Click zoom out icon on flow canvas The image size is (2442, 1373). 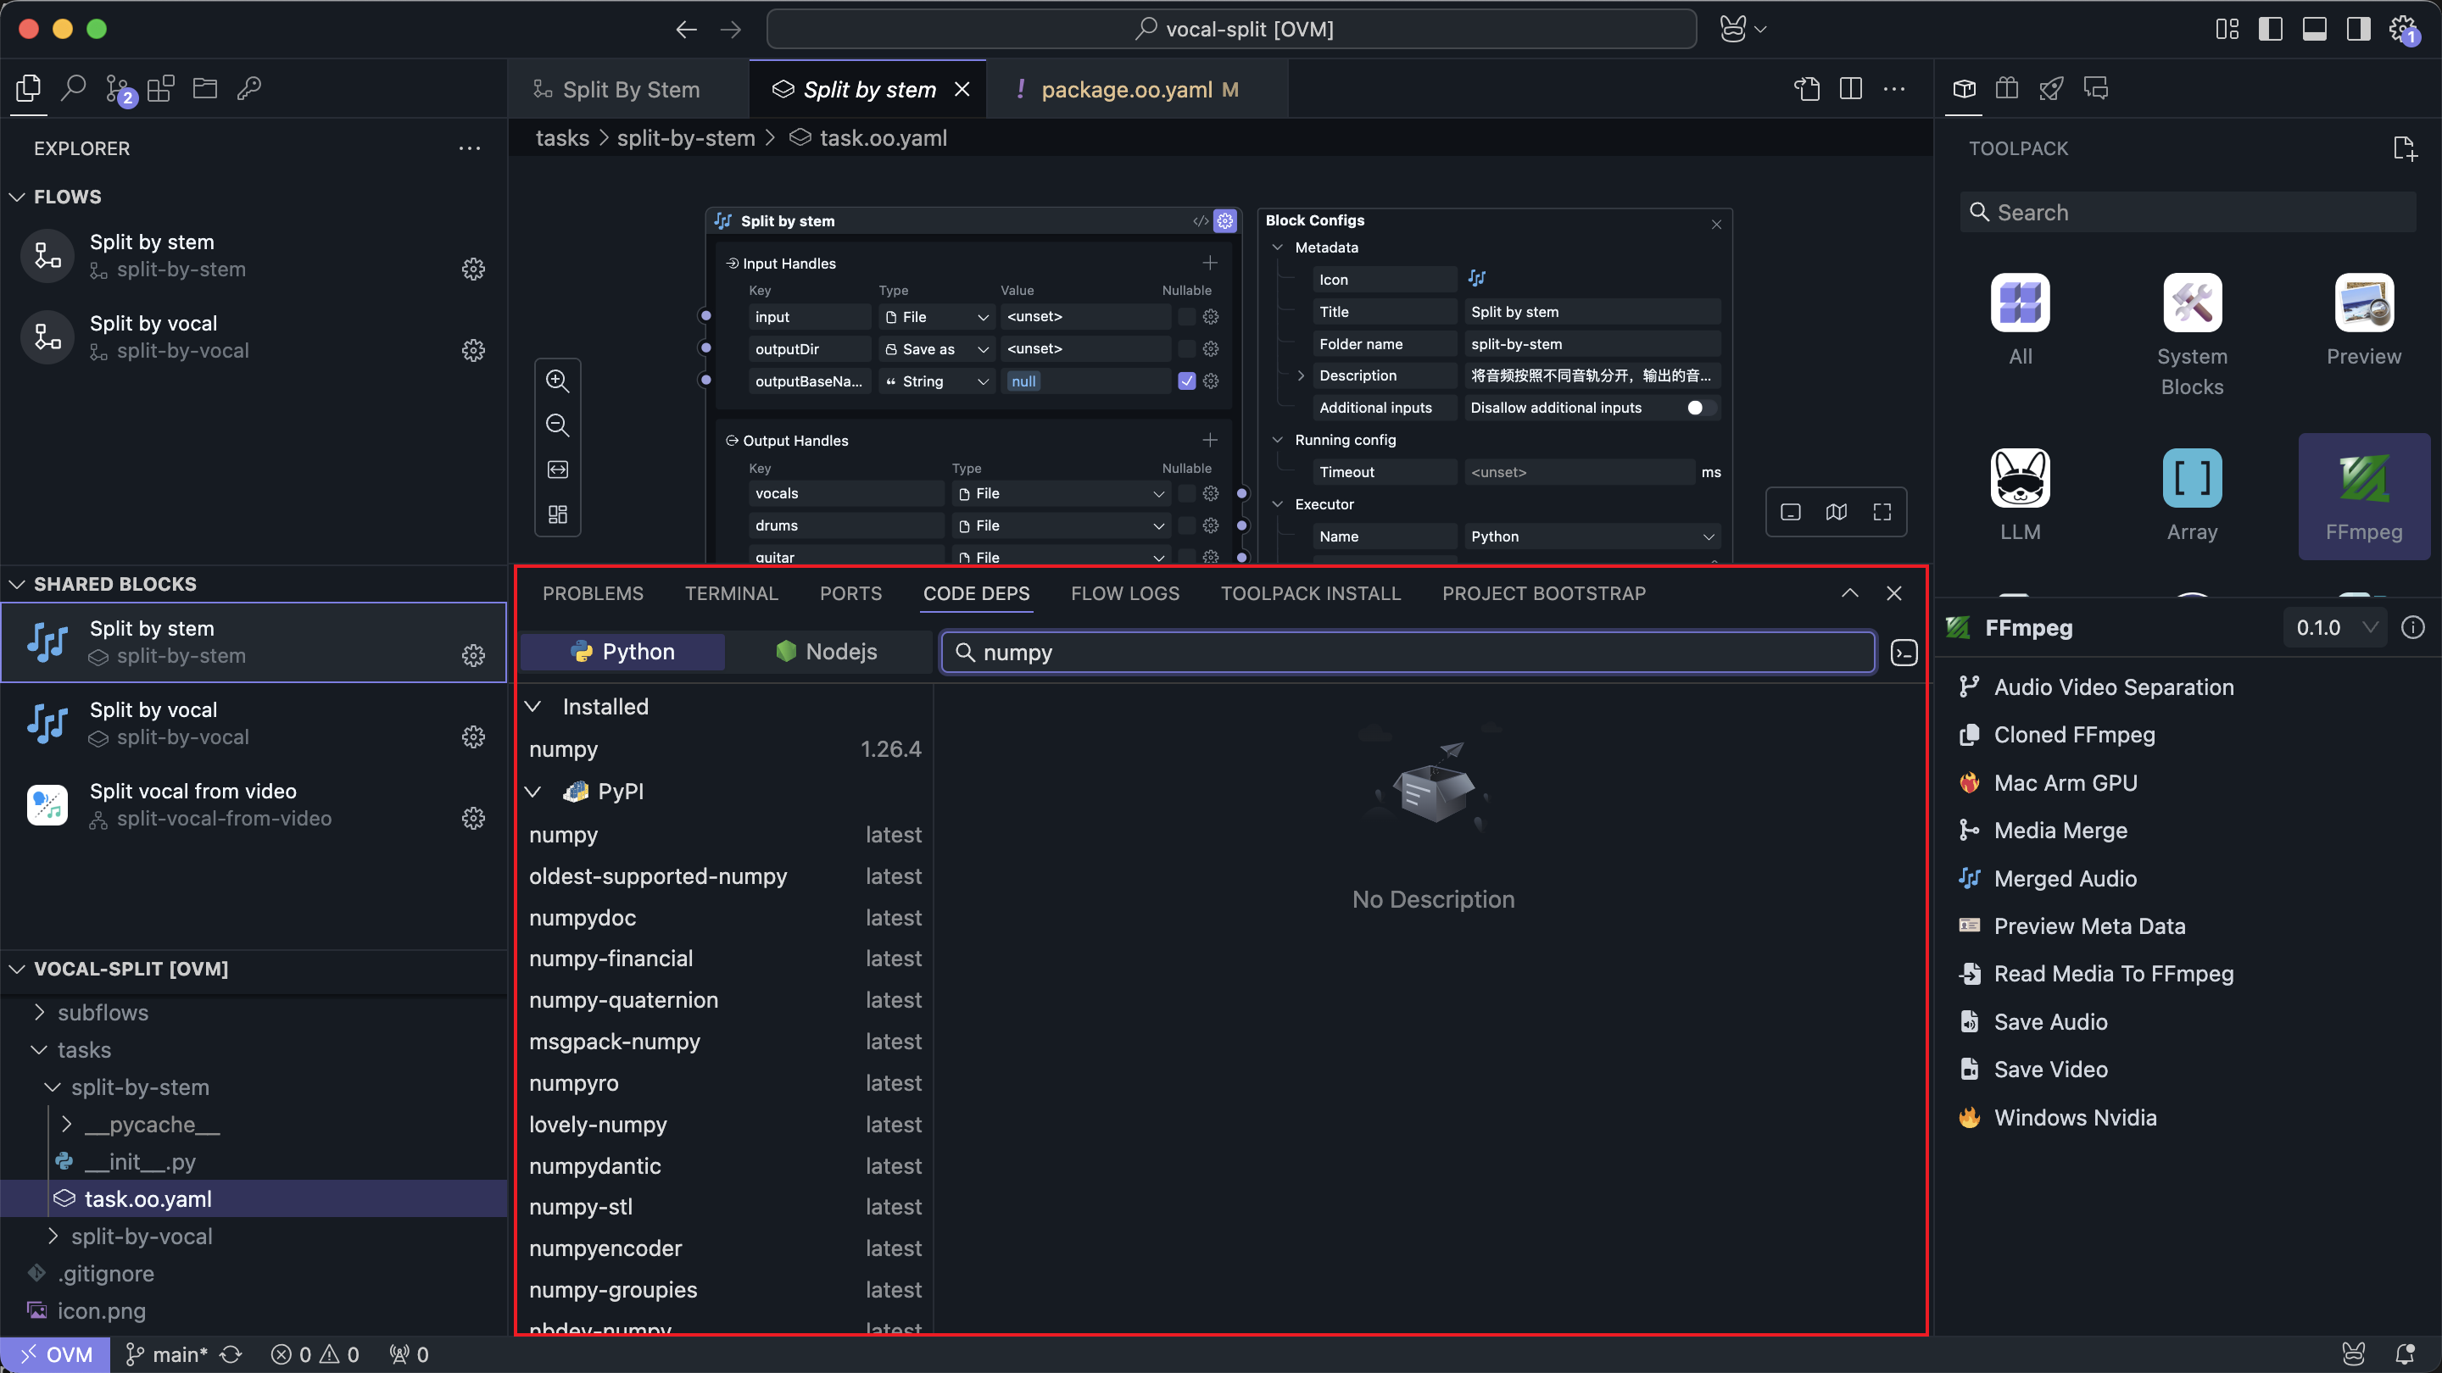(x=557, y=425)
